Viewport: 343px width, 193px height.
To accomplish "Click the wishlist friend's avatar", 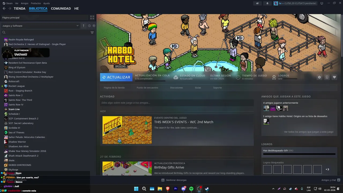I will [x=266, y=122].
